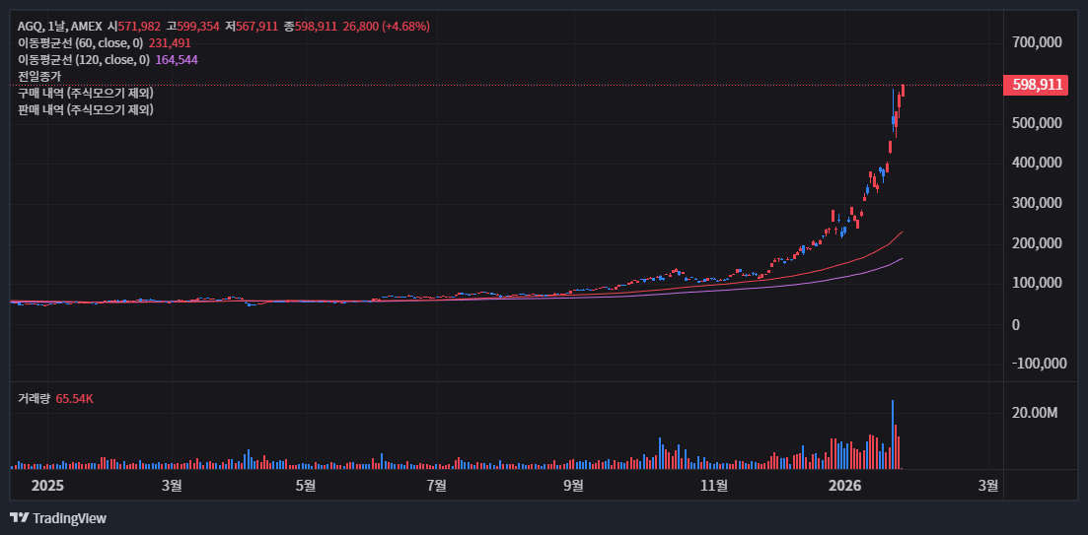Image resolution: width=1088 pixels, height=535 pixels.
Task: Select the 구매 내역 legend entry
Action: coord(85,93)
